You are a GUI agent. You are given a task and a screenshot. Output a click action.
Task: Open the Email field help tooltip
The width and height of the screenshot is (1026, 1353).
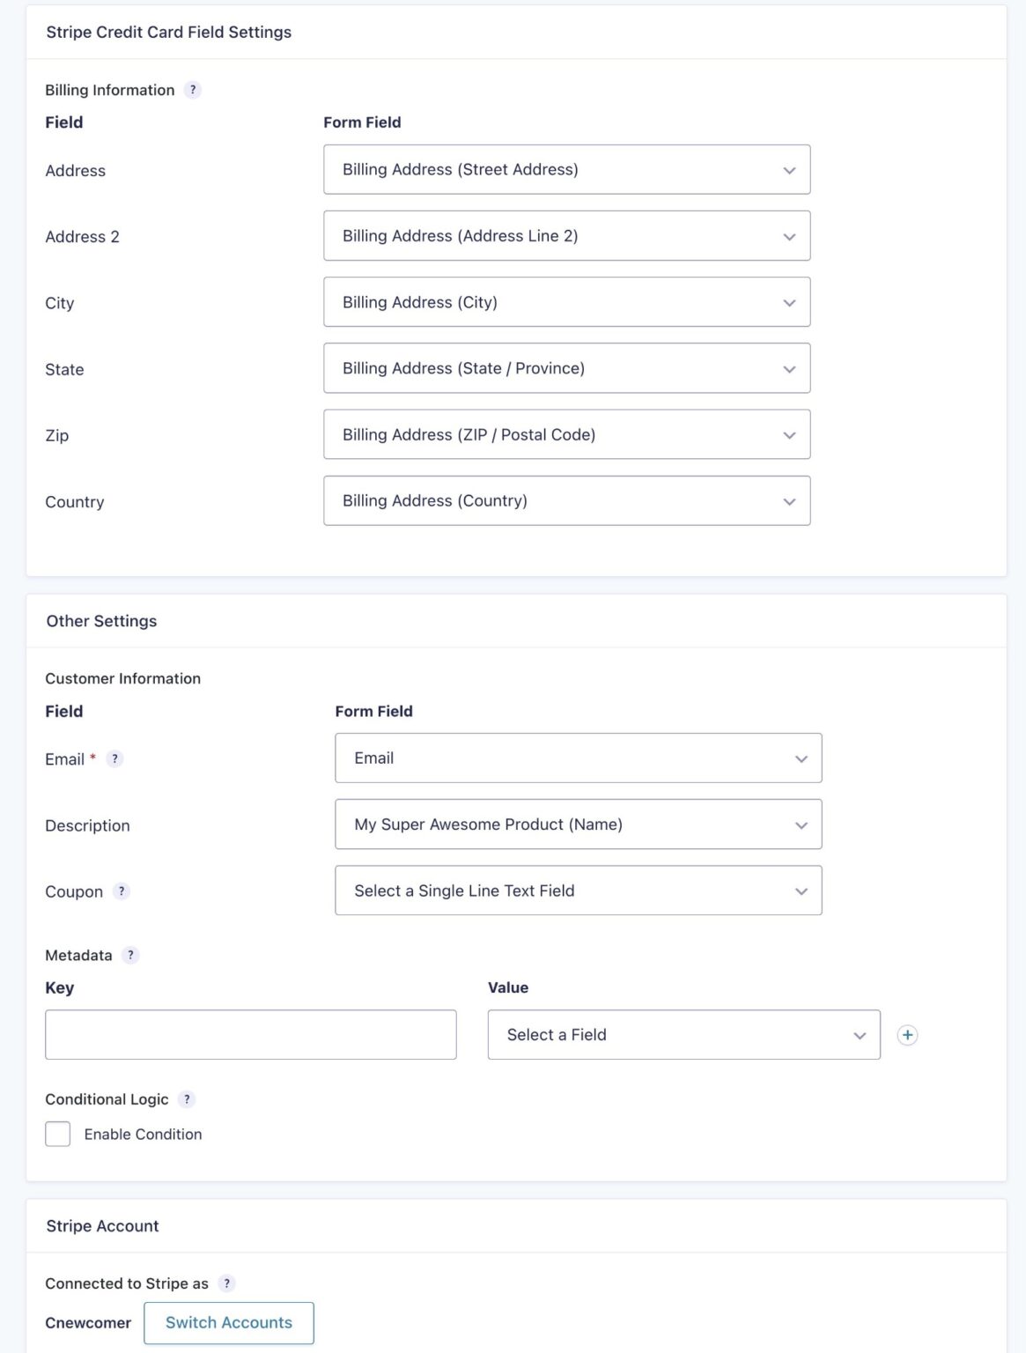[114, 758]
